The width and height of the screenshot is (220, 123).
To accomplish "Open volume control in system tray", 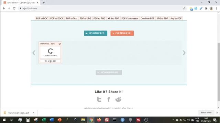I will pos(189,120).
